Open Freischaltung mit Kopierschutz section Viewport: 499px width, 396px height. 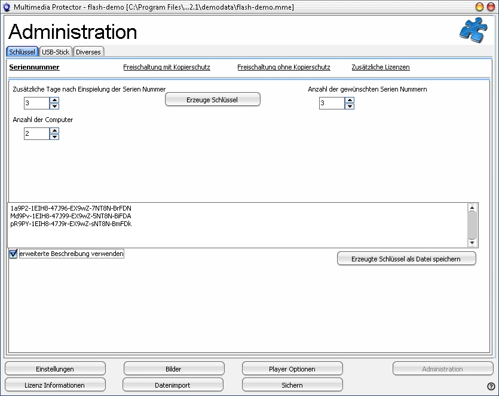coord(166,68)
